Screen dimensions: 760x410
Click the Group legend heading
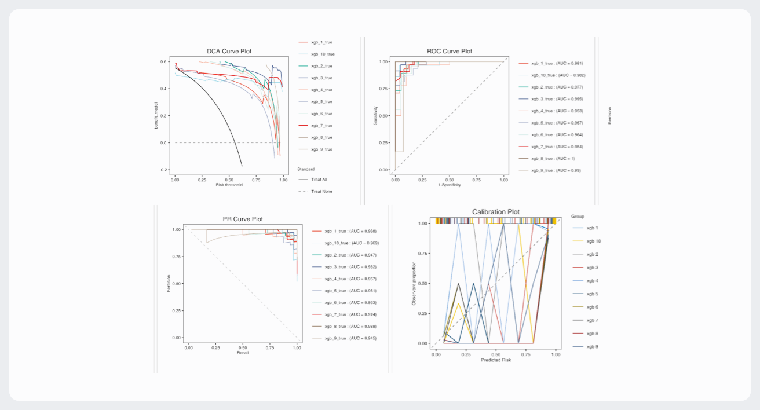tap(578, 216)
